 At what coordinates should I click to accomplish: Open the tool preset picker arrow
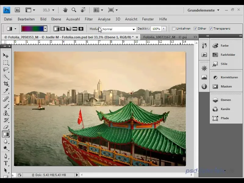(15, 29)
